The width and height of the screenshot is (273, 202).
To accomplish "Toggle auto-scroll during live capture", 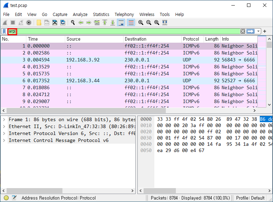I will coord(121,23).
